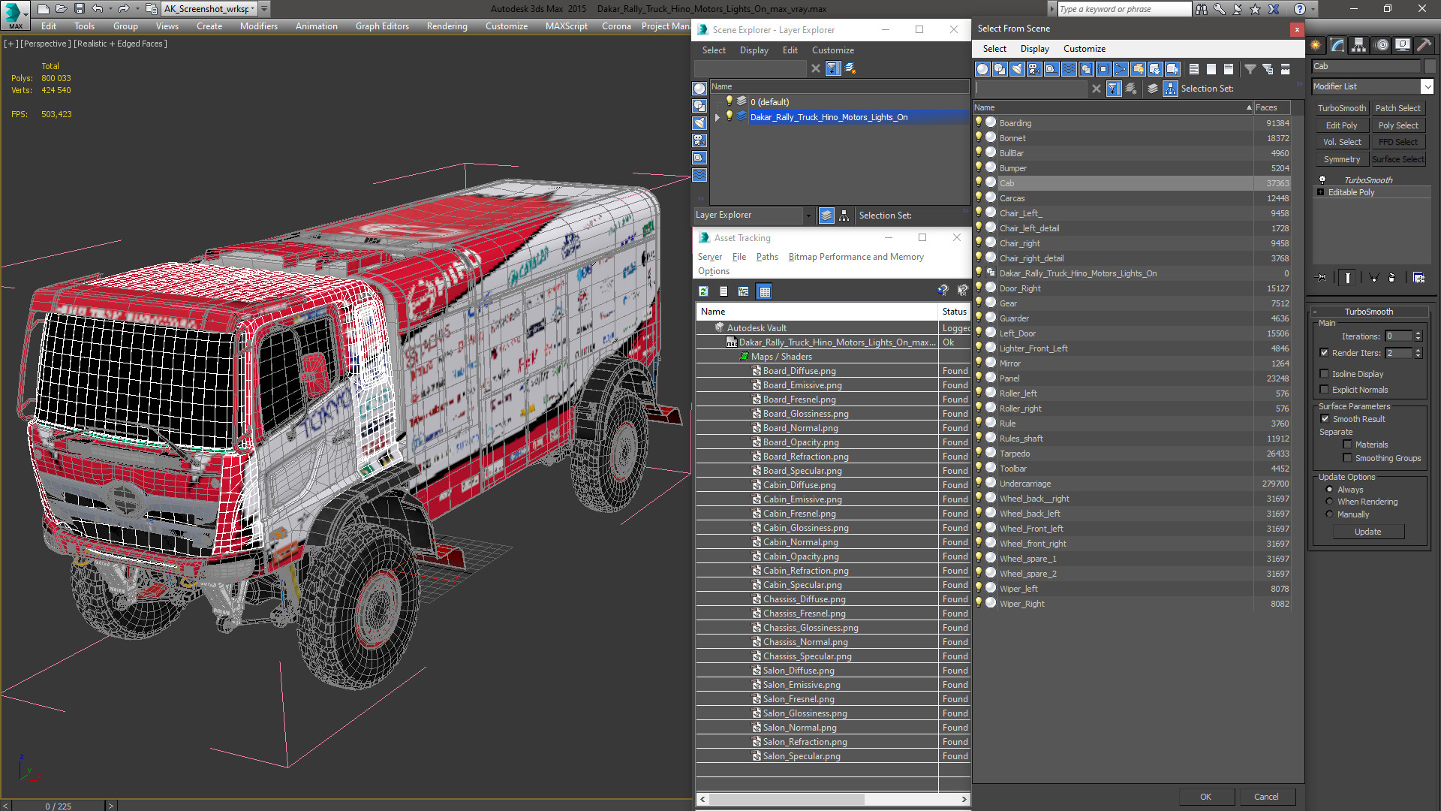Click Configure Modifier Sets icon
This screenshot has width=1441, height=811.
click(x=1418, y=278)
